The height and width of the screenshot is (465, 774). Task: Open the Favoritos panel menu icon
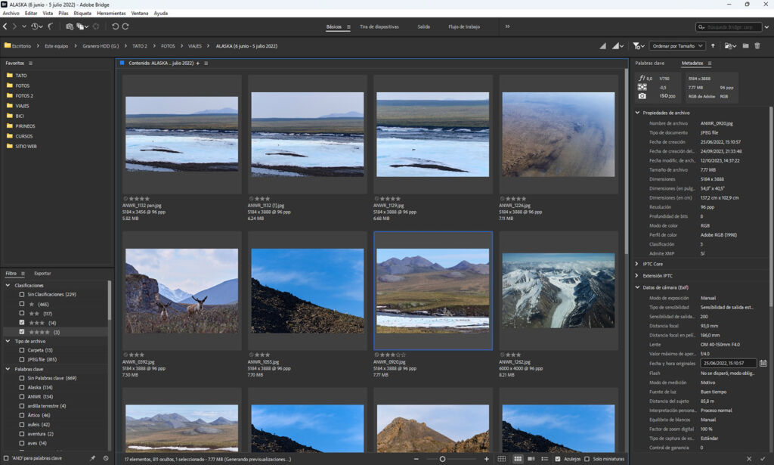30,64
